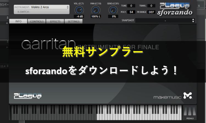Viewport: 206px width, 123px height.
Task: Click the arrows above the plus icon
Action: pos(7,17)
